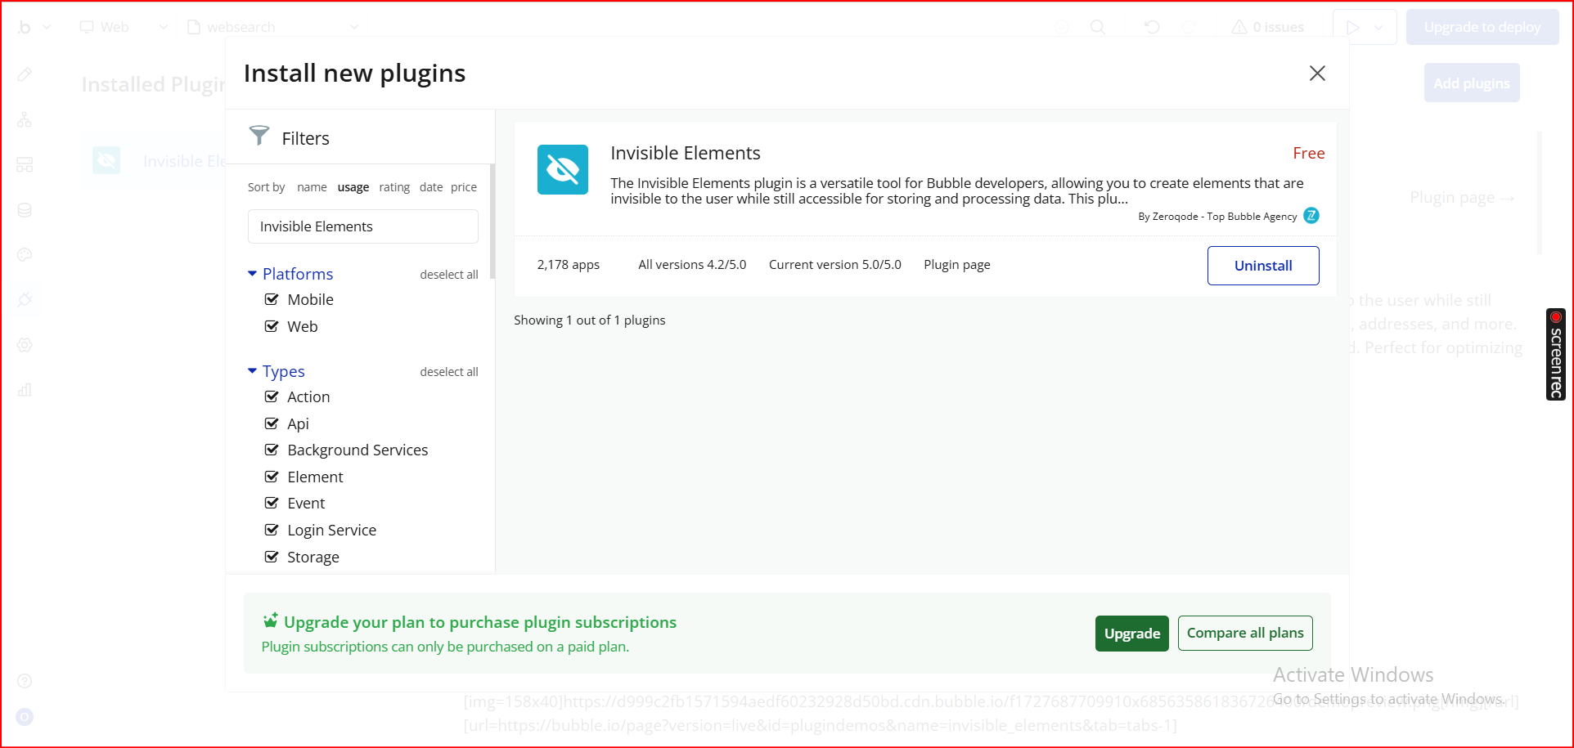Screen dimensions: 1574x748
Task: Sort plugins by rating
Action: (x=394, y=187)
